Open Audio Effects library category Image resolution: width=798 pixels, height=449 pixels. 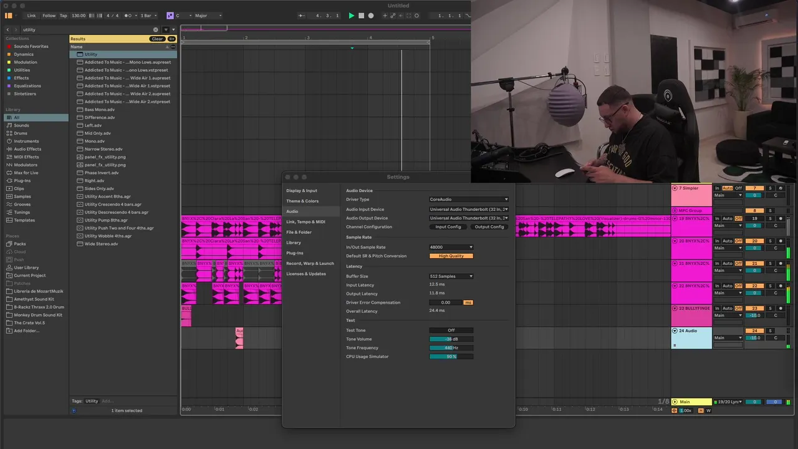(x=27, y=149)
